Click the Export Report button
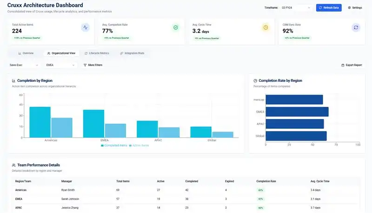372x213 pixels. (x=352, y=65)
